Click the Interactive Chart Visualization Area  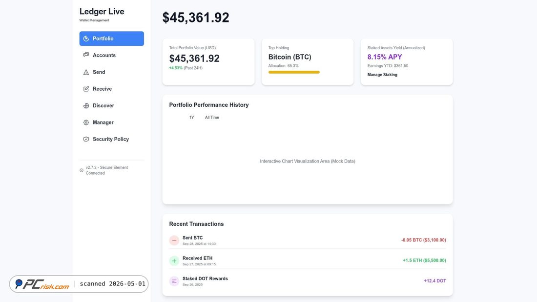308,161
